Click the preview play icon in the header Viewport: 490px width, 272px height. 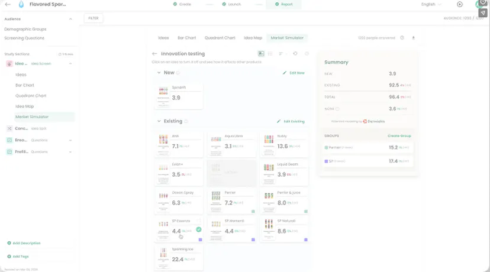point(460,4)
